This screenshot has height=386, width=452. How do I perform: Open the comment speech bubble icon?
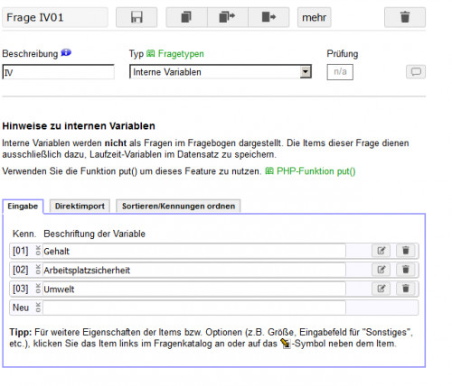tap(416, 72)
